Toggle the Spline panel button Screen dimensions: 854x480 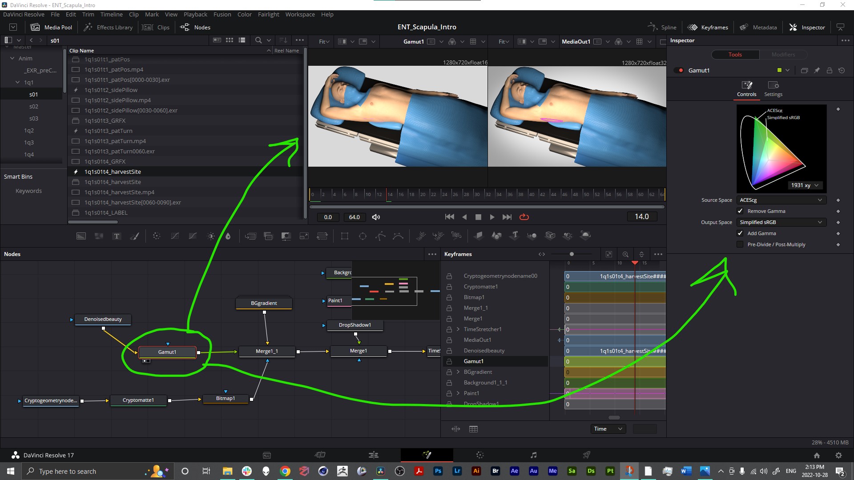[x=662, y=27]
